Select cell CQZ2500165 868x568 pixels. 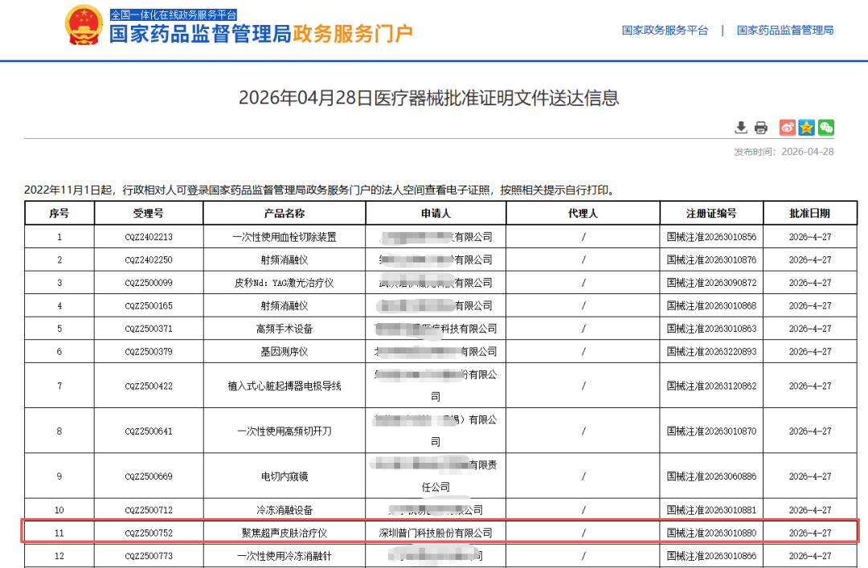149,305
